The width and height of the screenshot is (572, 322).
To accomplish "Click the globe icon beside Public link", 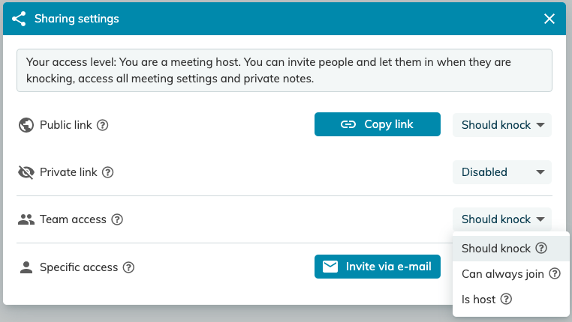I will click(26, 125).
